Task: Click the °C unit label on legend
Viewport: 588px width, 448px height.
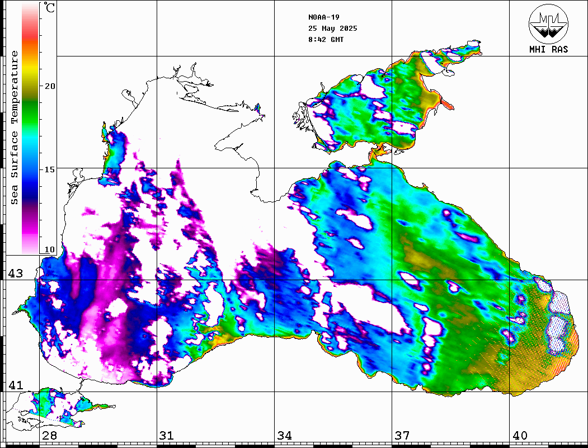Action: click(49, 7)
